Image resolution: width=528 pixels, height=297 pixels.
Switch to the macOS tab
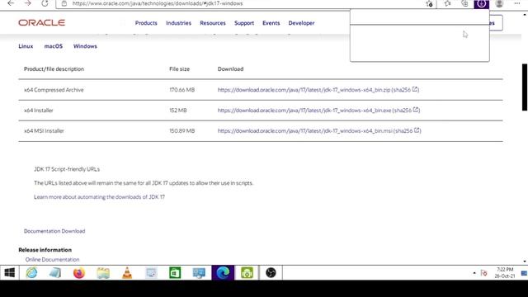tap(54, 46)
